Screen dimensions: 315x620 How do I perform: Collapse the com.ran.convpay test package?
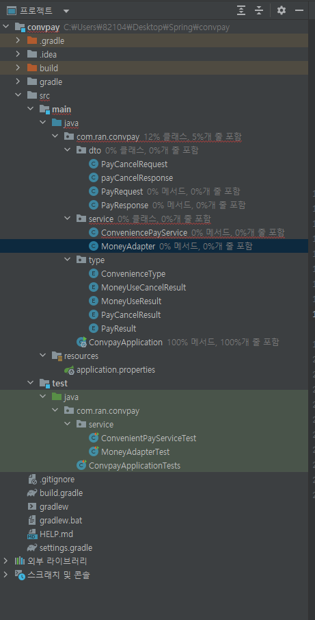[x=55, y=411]
